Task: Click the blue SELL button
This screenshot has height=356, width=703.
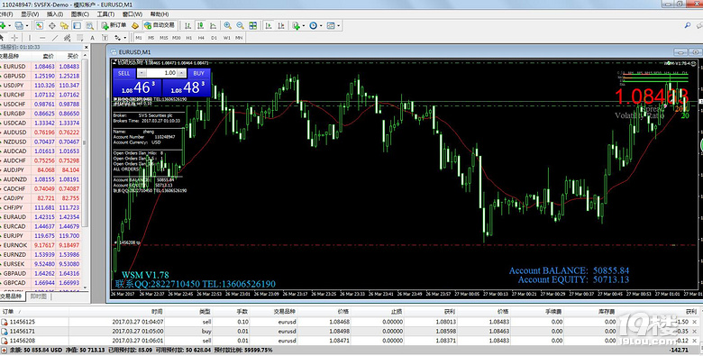Action: 124,73
